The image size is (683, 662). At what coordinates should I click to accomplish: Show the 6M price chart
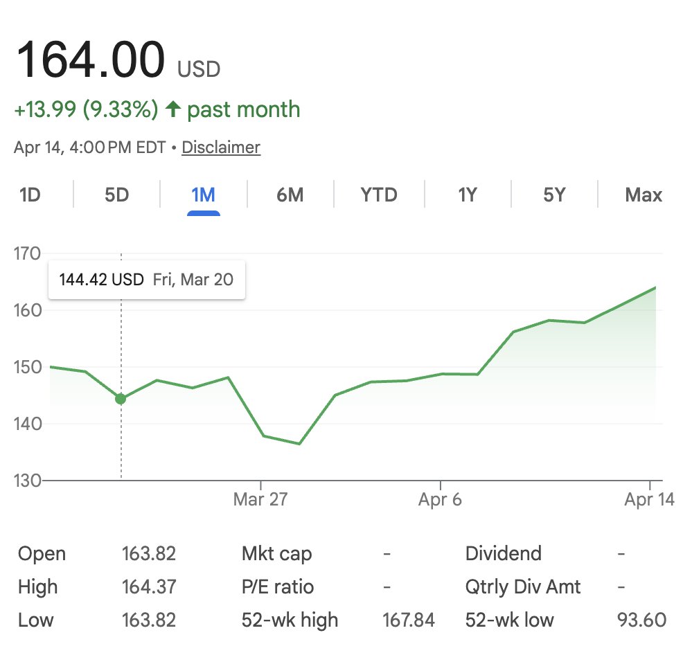[x=290, y=195]
